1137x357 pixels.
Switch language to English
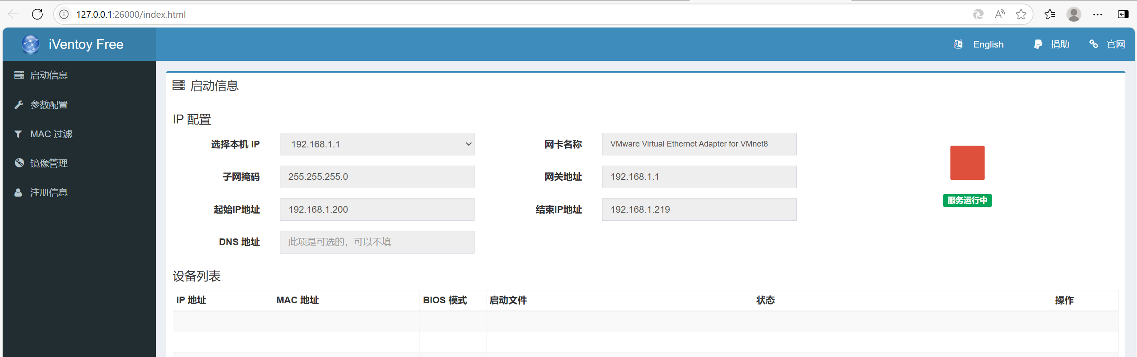click(x=988, y=44)
